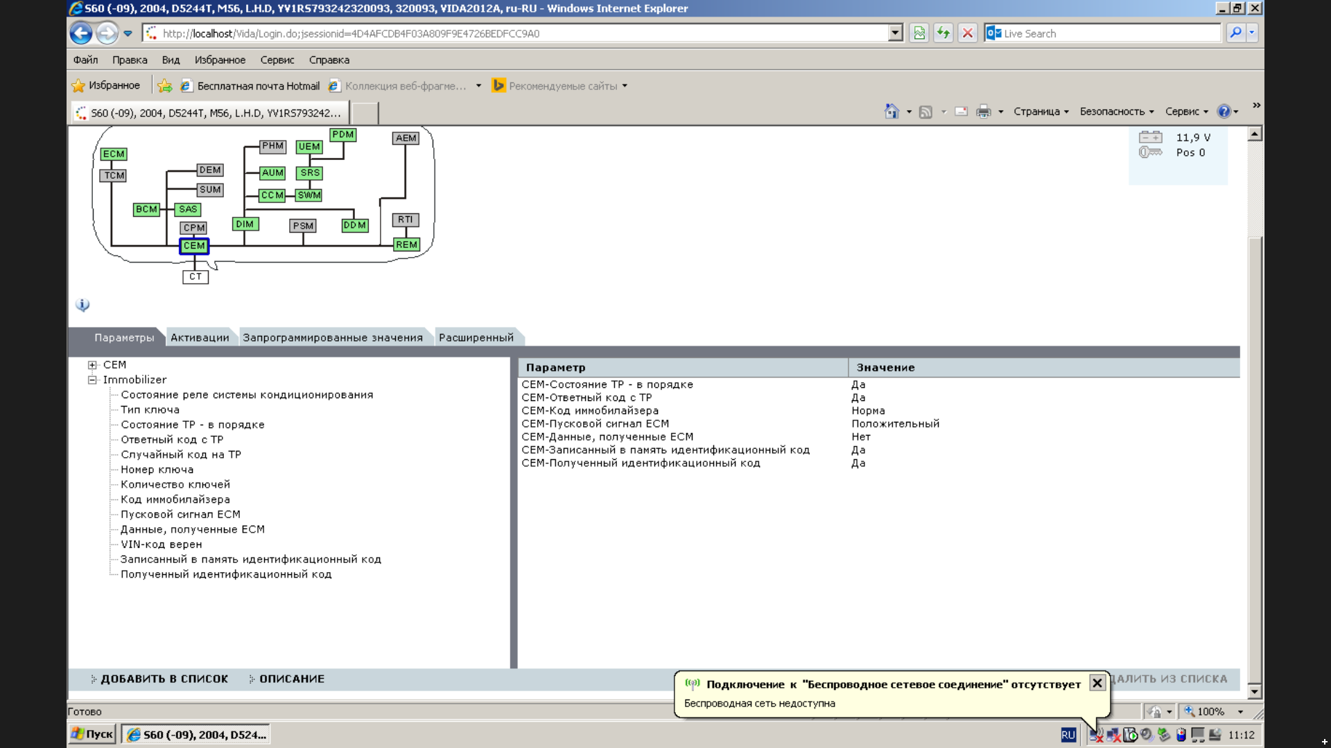1331x748 pixels.
Task: Click the Пуск start button
Action: tap(92, 734)
